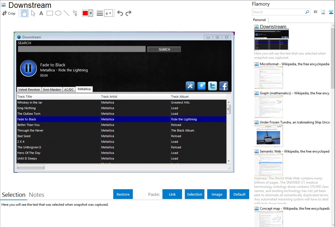Open the Microformat Wikipedia snapshot title

point(294,64)
